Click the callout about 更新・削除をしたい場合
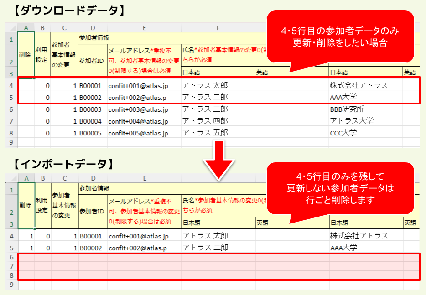426x295 pixels. coord(340,37)
